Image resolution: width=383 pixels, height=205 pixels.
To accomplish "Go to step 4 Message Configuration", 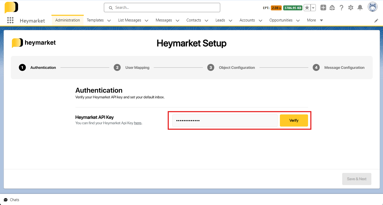I will point(339,68).
